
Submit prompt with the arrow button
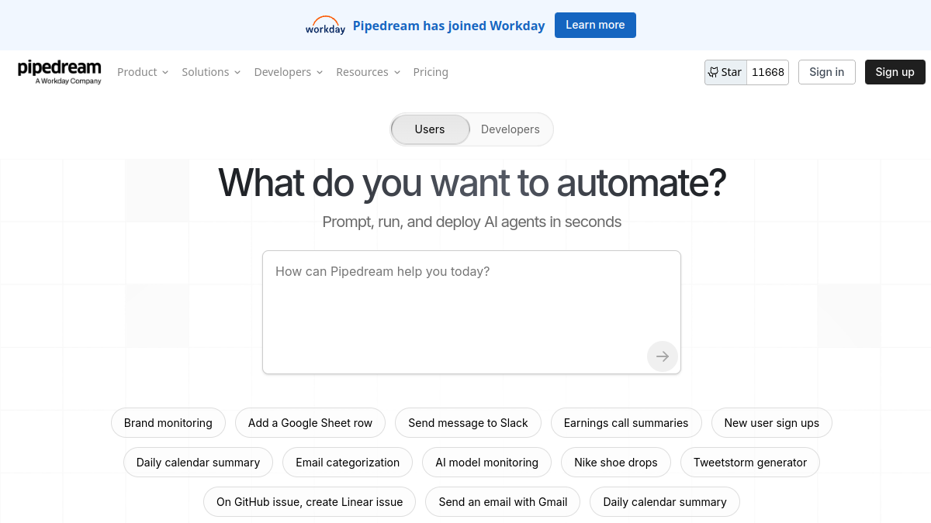pos(663,356)
